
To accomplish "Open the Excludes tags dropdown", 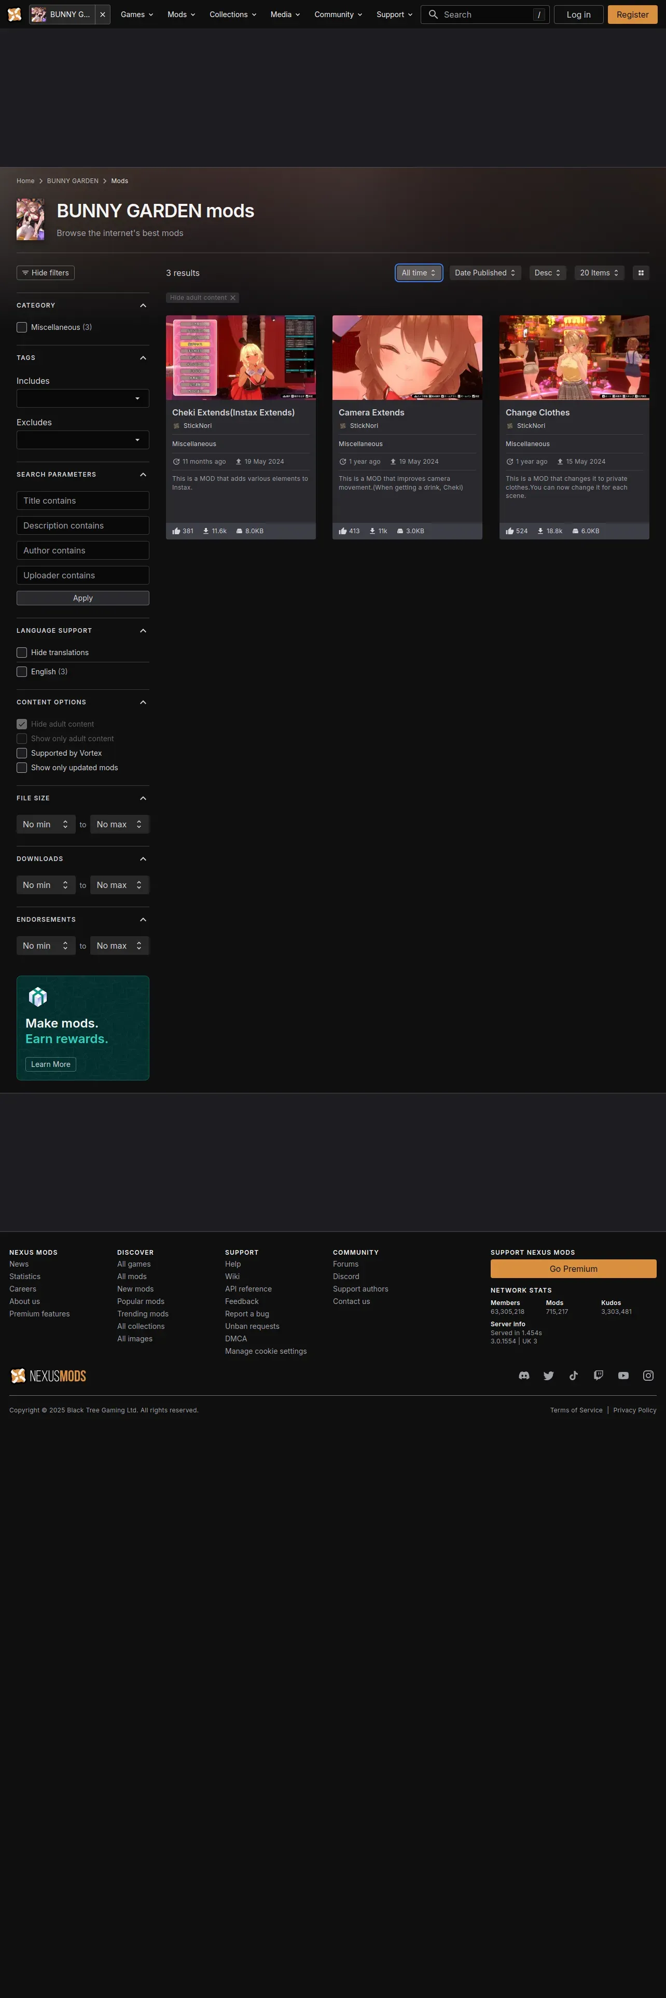I will (x=83, y=440).
